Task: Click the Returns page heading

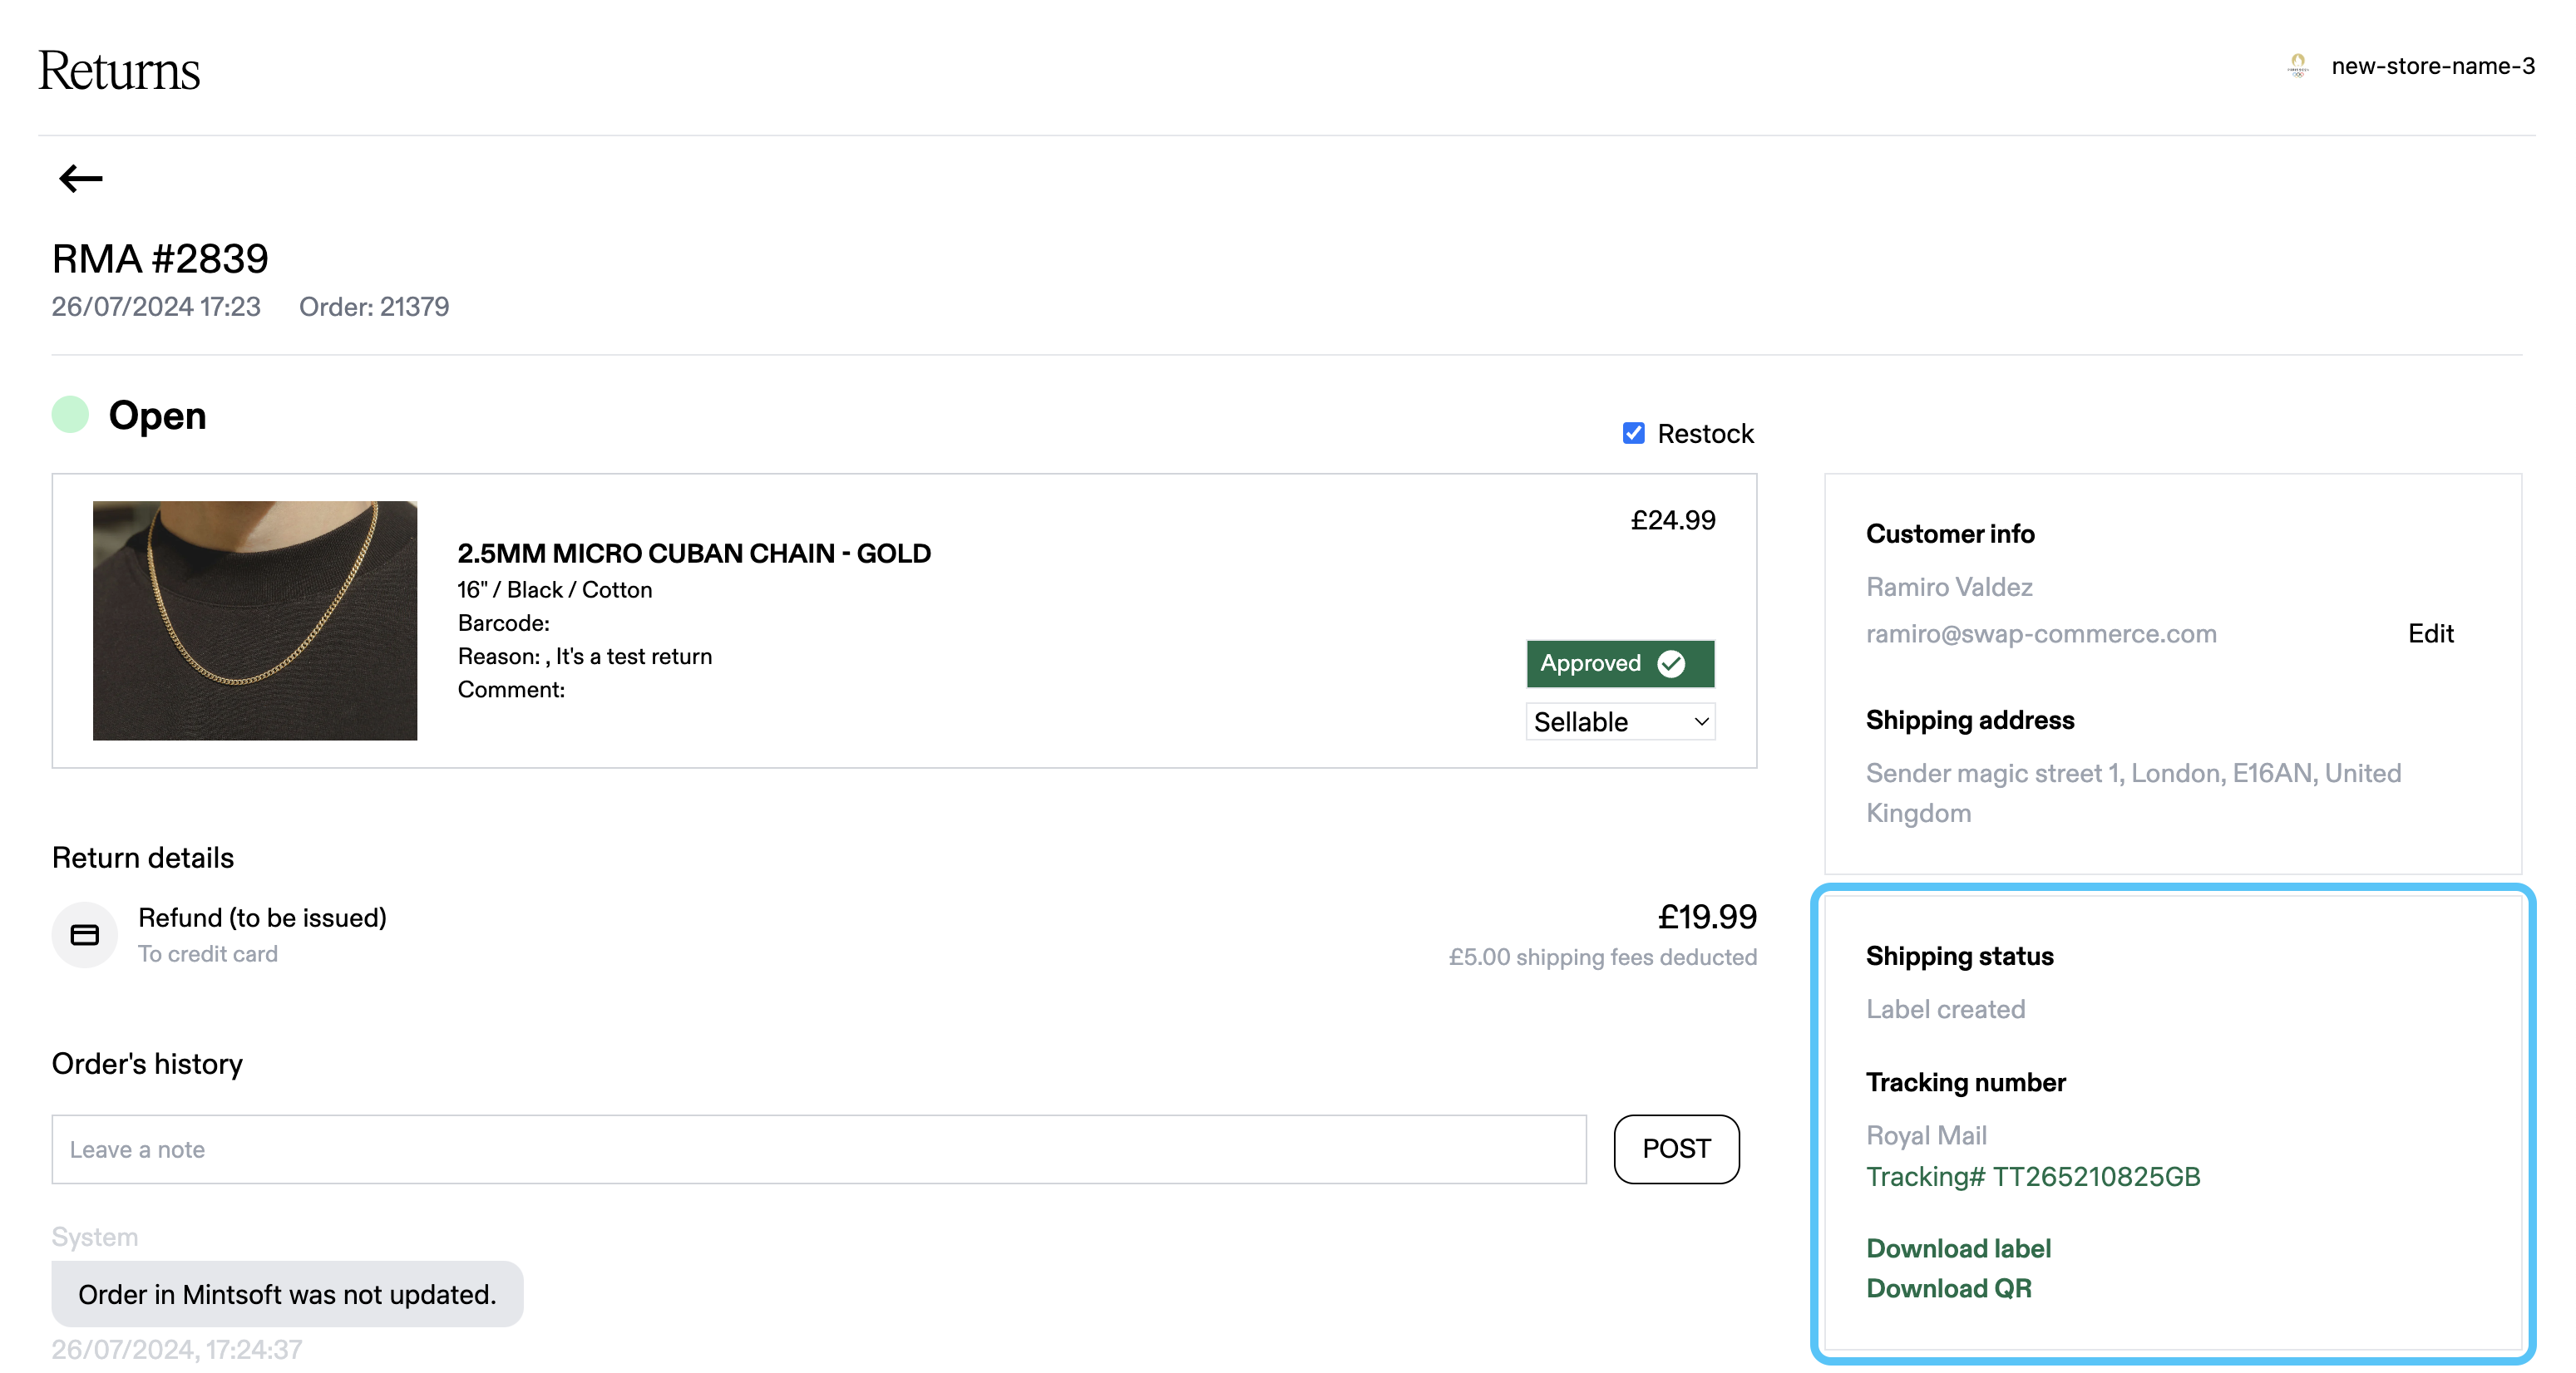Action: click(x=119, y=70)
